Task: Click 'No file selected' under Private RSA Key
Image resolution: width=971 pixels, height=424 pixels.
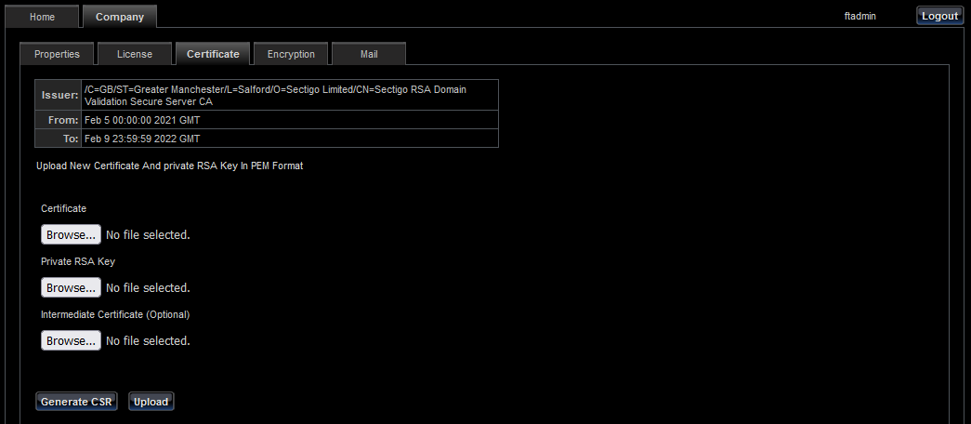Action: (148, 287)
